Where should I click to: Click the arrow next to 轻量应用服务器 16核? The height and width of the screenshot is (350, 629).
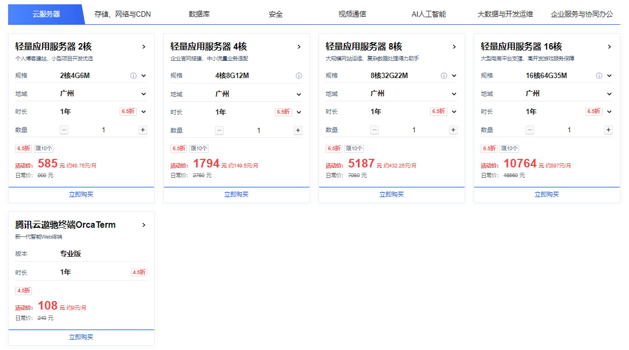[x=610, y=47]
